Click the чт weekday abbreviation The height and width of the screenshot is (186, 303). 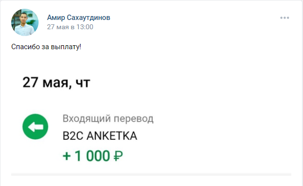coord(83,83)
